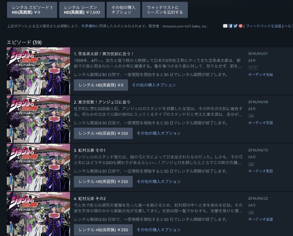Click date 2016/04/22
Viewport: 293px width, 236px height.
coord(258,198)
